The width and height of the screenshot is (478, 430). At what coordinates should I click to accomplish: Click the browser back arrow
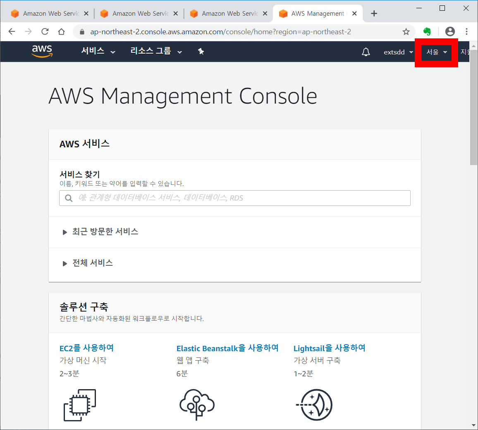(12, 31)
